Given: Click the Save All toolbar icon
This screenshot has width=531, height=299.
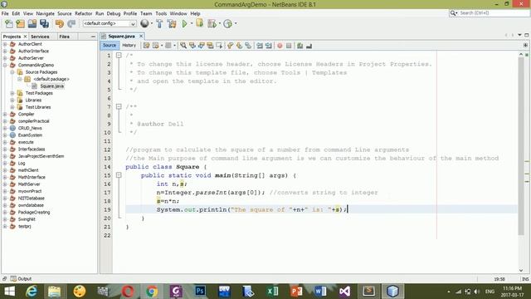Looking at the screenshot, I should point(44,24).
